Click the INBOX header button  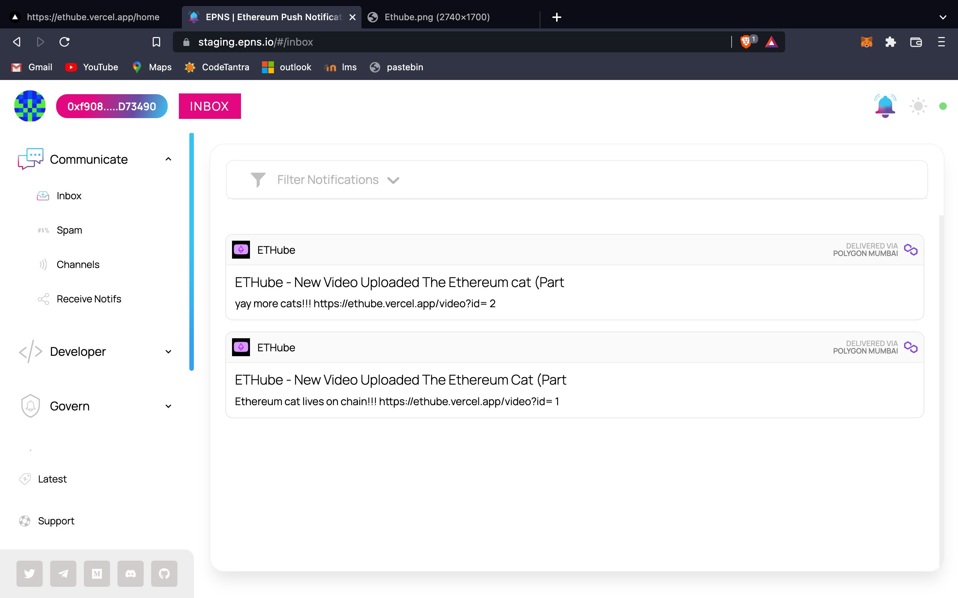coord(210,106)
